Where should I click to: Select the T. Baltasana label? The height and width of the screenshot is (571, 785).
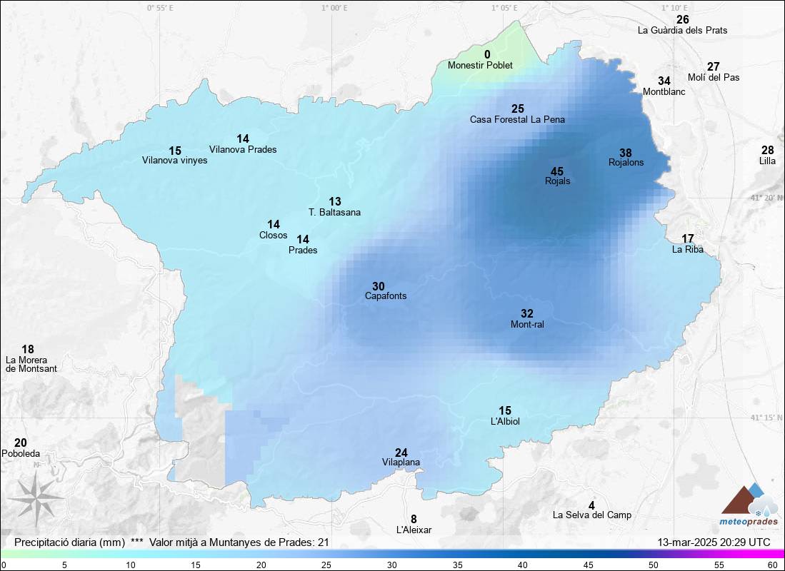coord(334,212)
